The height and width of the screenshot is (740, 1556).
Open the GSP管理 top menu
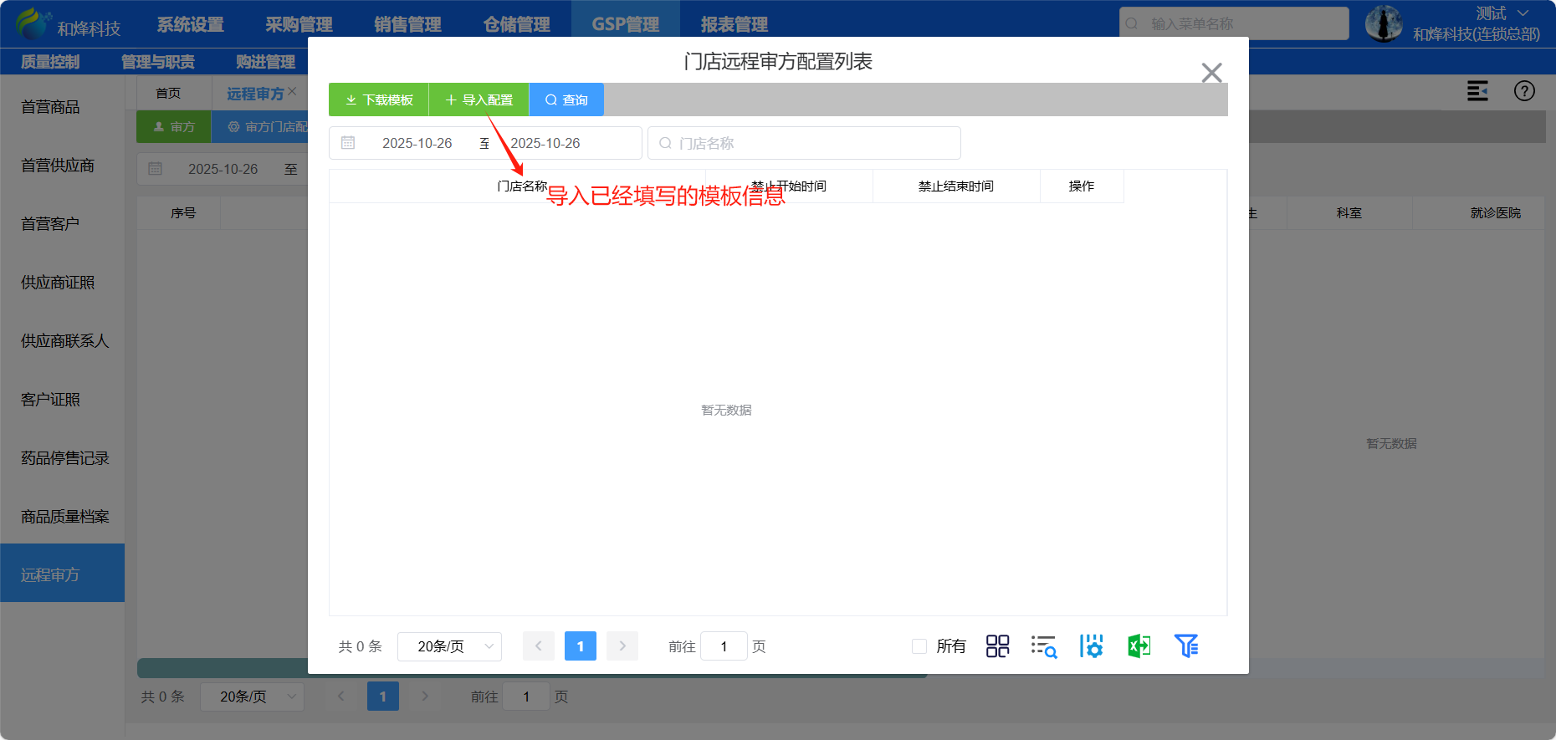pyautogui.click(x=625, y=24)
